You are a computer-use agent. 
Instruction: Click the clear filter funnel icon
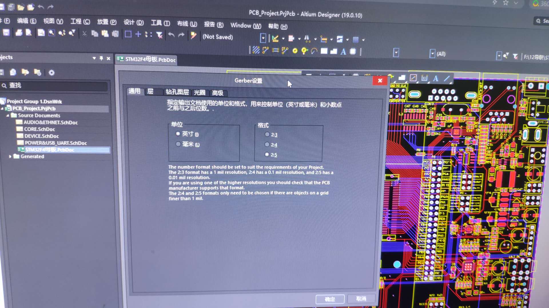pyautogui.click(x=160, y=35)
